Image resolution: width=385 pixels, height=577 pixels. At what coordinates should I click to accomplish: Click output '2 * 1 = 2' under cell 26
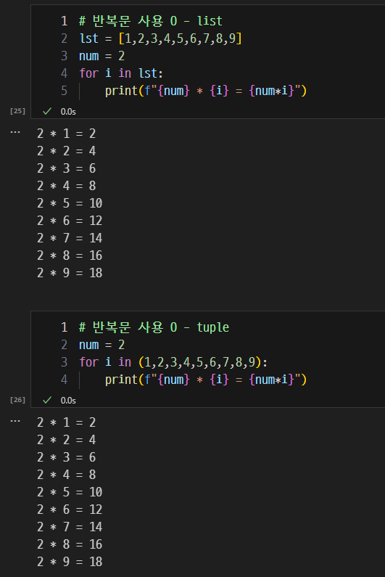point(67,422)
